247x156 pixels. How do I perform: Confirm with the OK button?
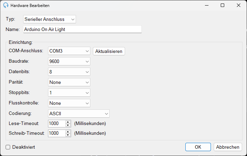tap(198, 147)
